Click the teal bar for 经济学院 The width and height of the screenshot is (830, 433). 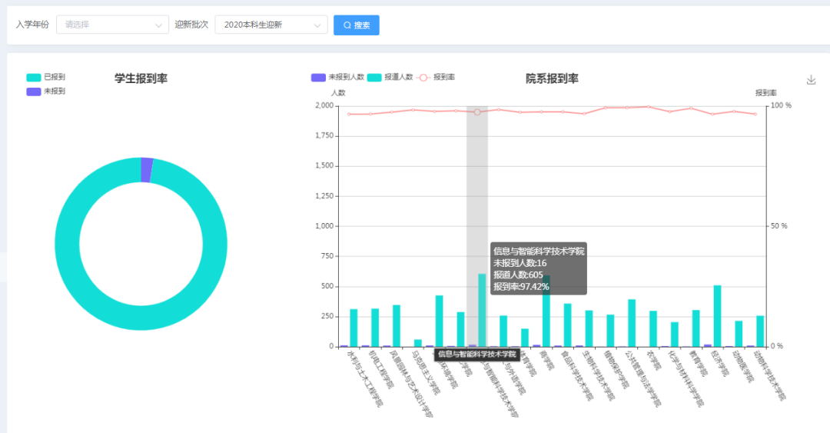point(717,315)
